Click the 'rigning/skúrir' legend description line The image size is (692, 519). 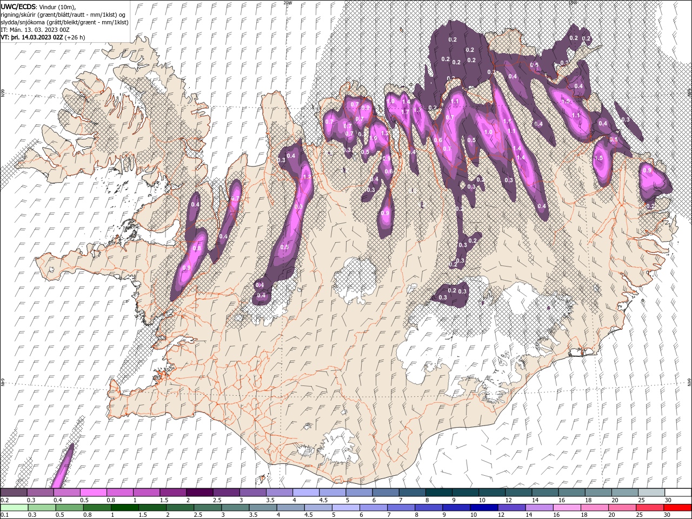coord(64,14)
